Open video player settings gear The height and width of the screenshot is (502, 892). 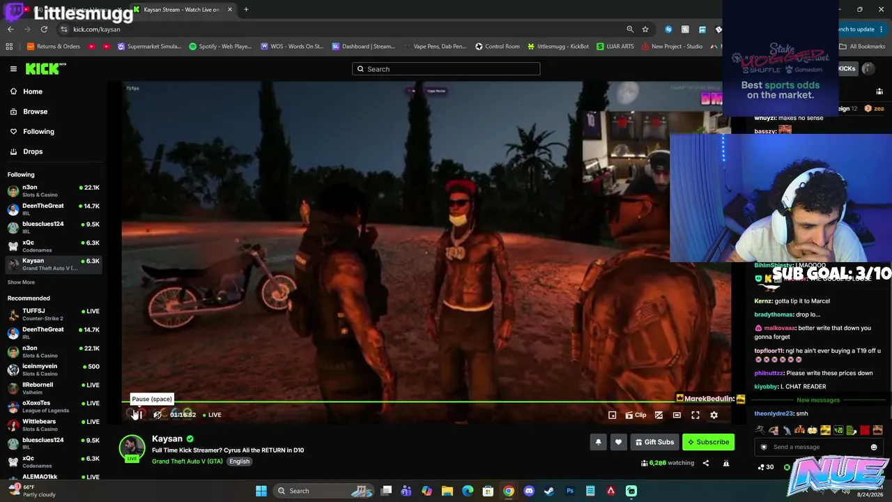click(x=714, y=415)
